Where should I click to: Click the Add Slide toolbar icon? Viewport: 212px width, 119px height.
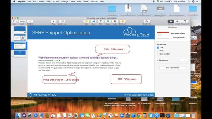(x=30, y=21)
